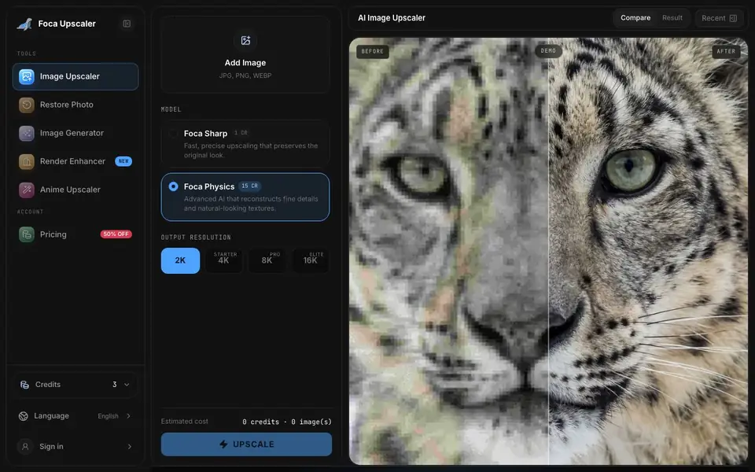Click the Anime Upscaler wand icon
755x472 pixels.
27,190
